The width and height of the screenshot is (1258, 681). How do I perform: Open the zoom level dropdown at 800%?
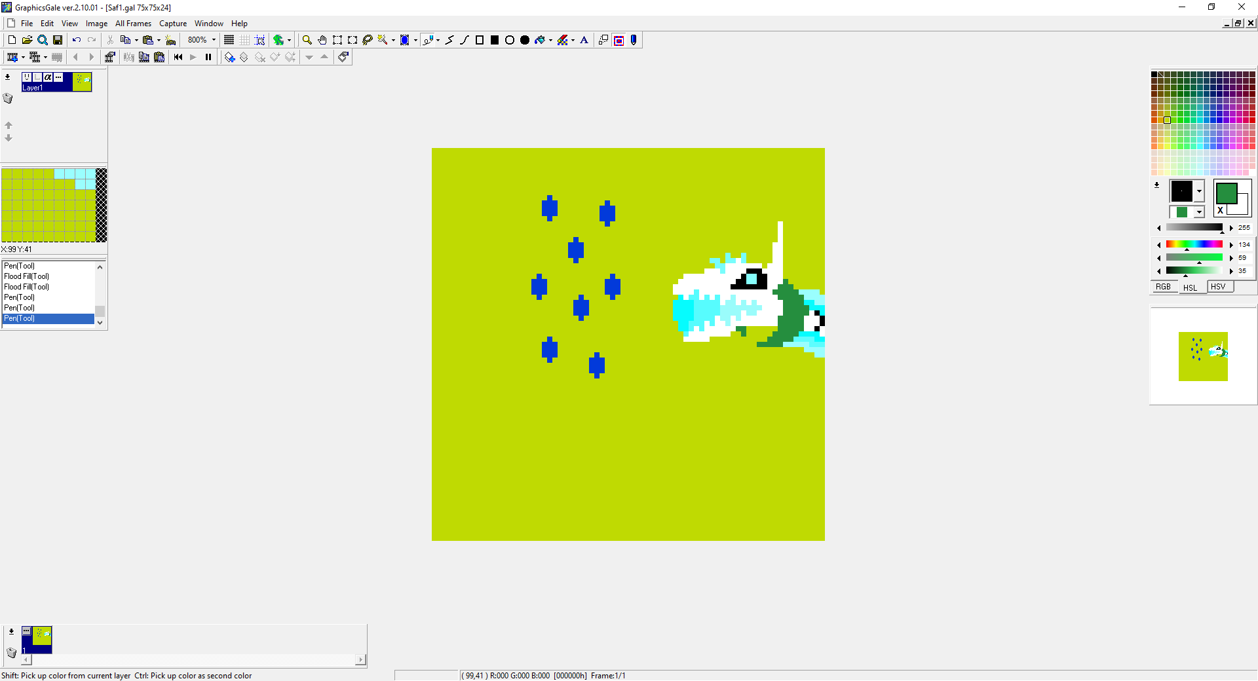214,40
